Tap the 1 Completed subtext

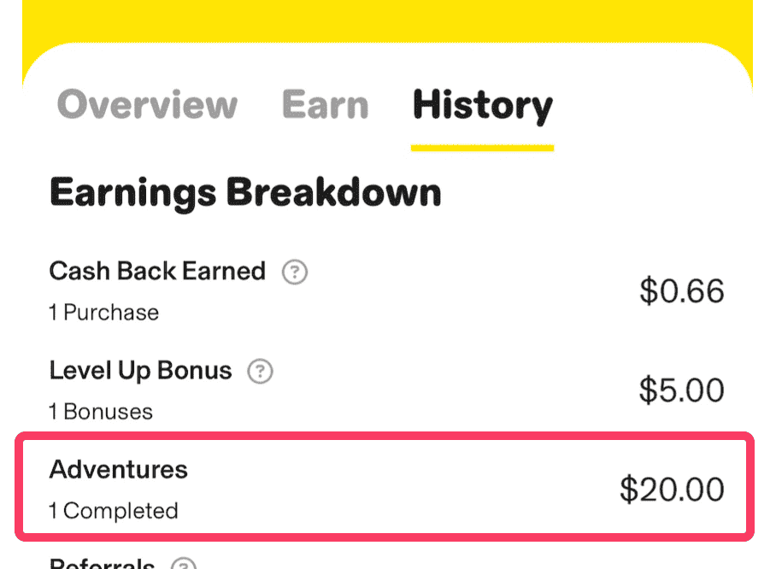tap(114, 511)
